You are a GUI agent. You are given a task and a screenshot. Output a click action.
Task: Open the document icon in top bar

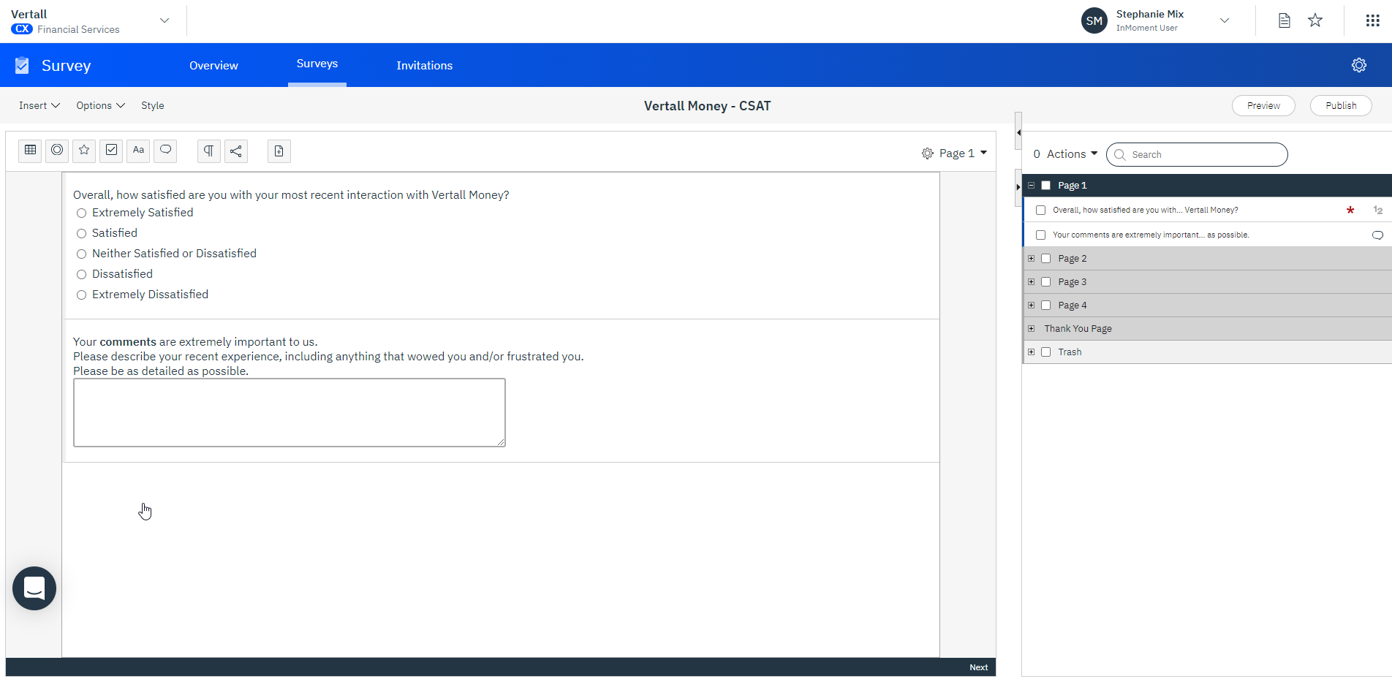(x=1285, y=20)
